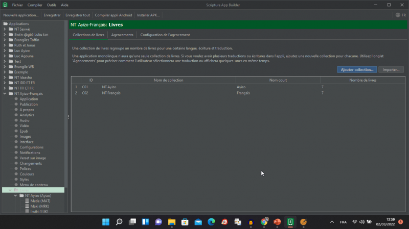
Task: Open the Compiler menu
Action: point(35,5)
